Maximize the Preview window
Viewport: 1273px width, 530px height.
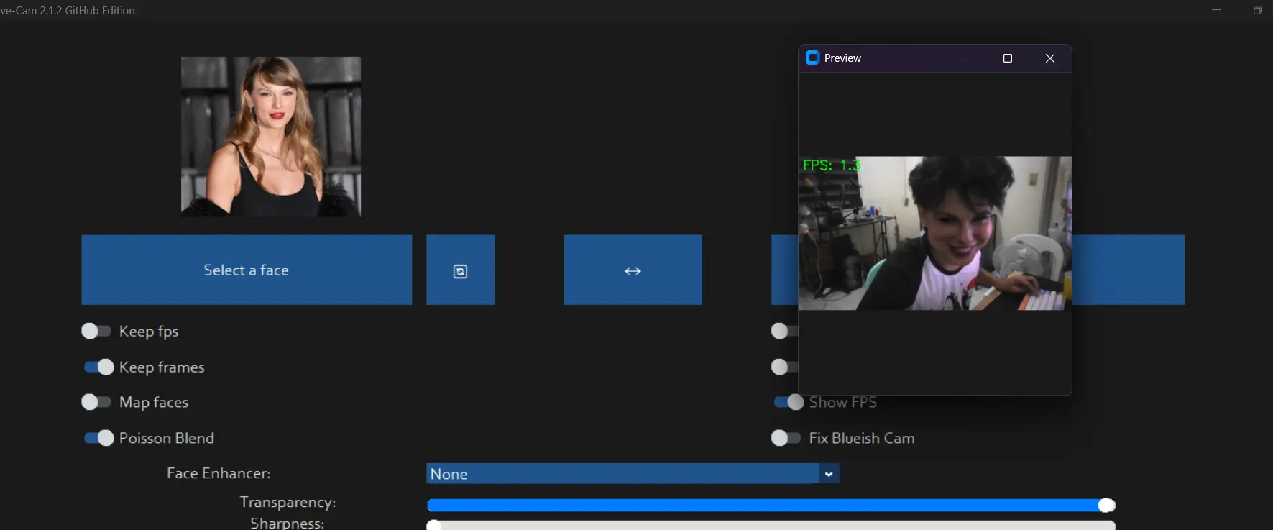coord(1008,58)
